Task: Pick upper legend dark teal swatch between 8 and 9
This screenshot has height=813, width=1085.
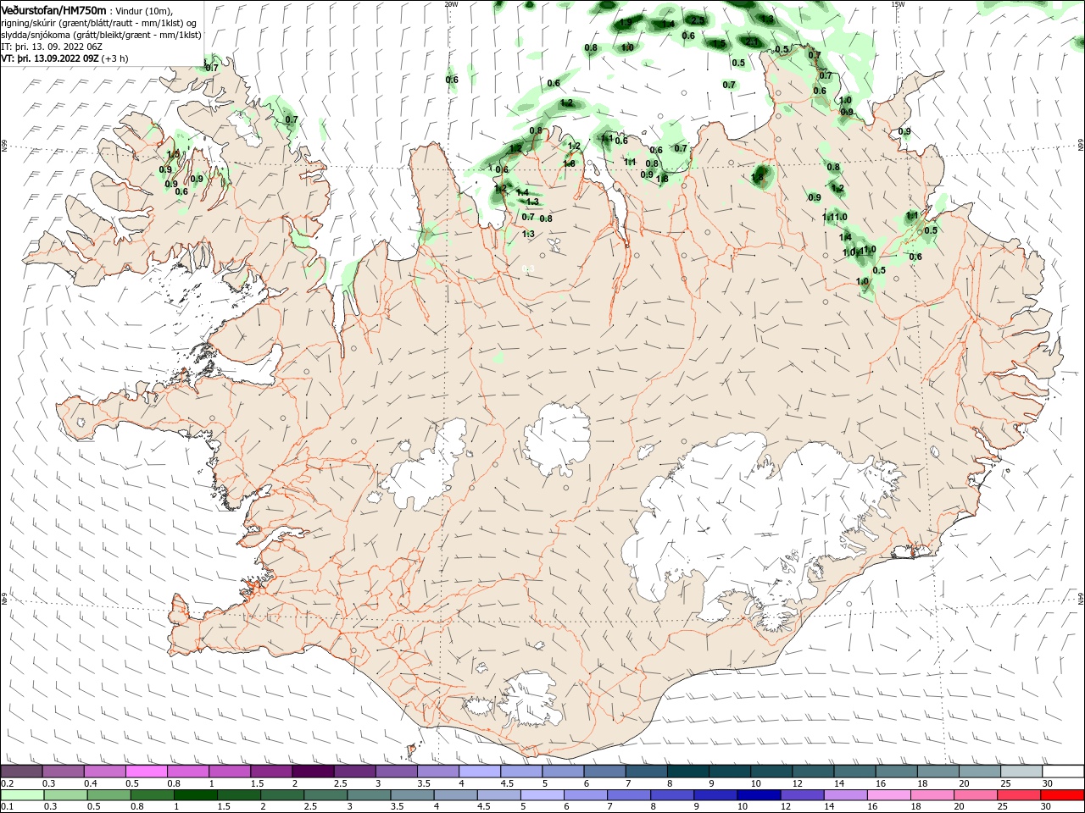Action: pyautogui.click(x=688, y=772)
